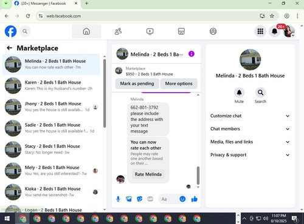Click Mark as pending button
Viewport: 304px width, 224px height.
(x=137, y=84)
